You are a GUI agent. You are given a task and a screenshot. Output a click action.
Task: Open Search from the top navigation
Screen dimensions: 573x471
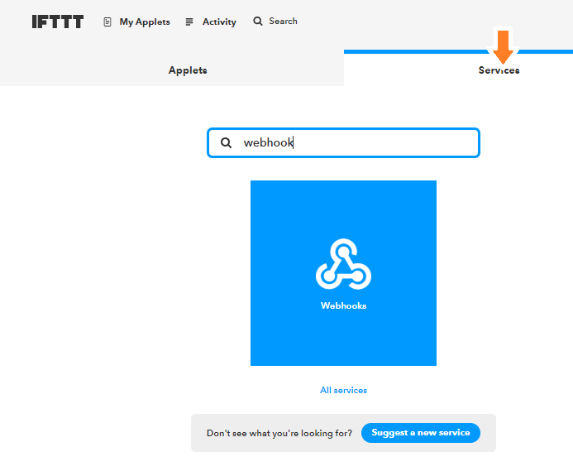point(283,22)
